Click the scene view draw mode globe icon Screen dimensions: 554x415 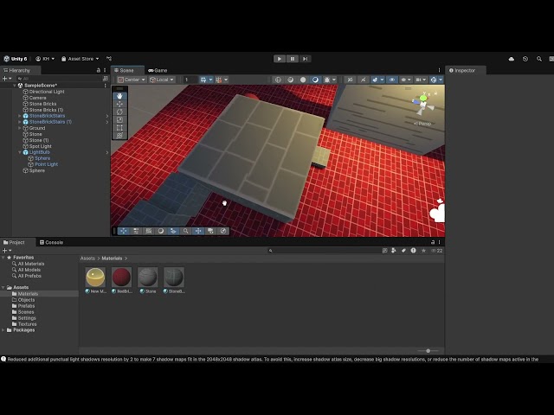(x=278, y=80)
